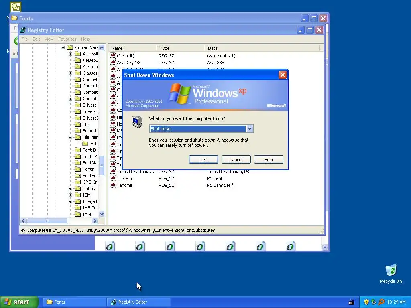Click tree pane scroll down arrow
This screenshot has width=411, height=308.
coord(102,214)
